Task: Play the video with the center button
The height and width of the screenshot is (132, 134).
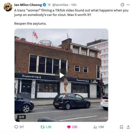Action: point(62,75)
